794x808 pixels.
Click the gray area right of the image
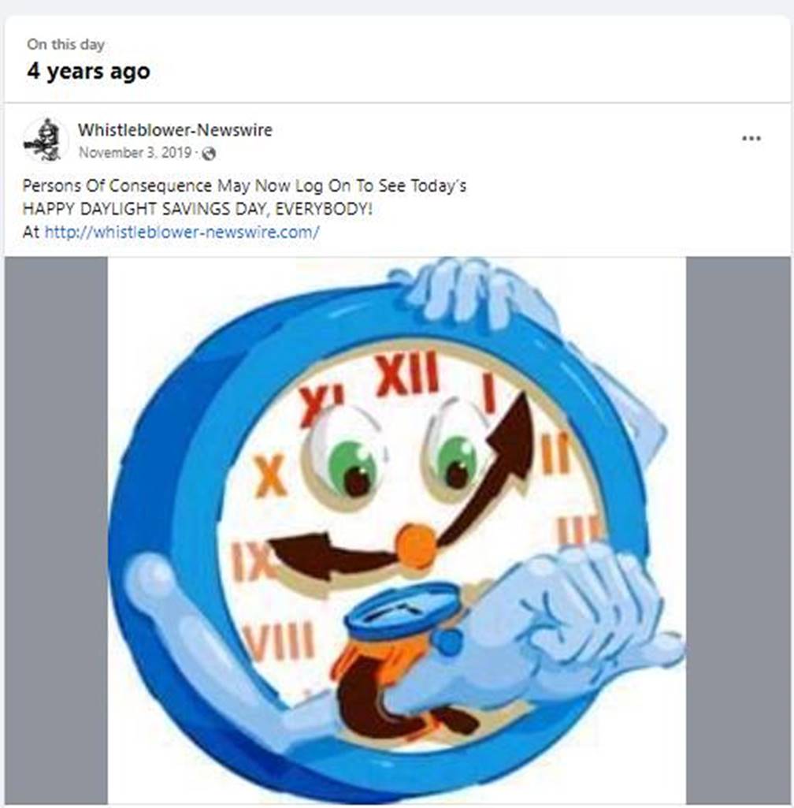coord(738,531)
